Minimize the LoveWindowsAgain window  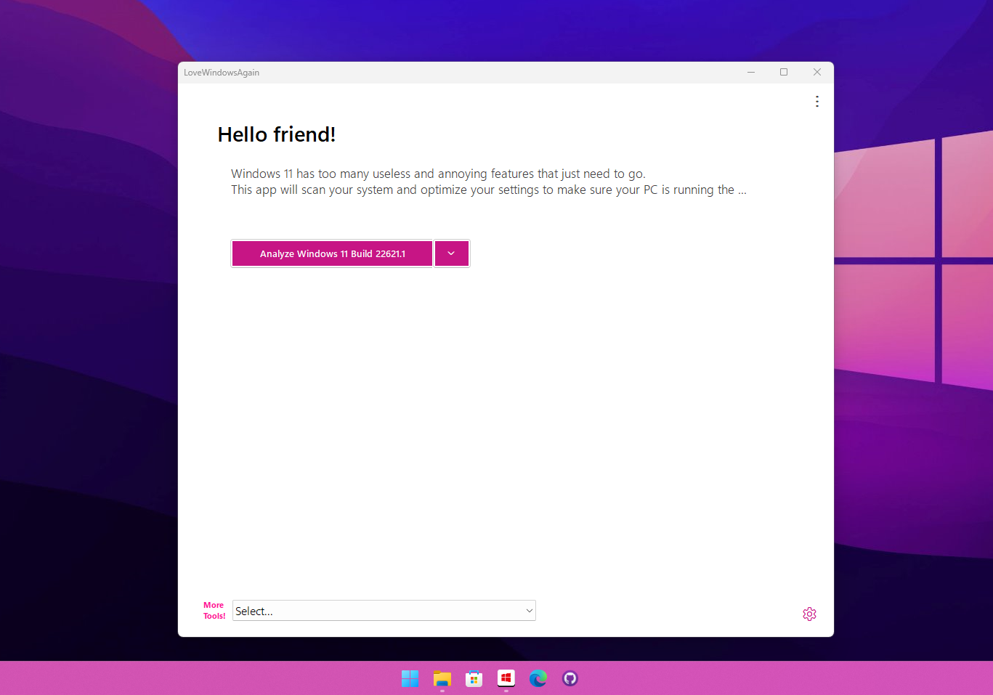point(751,73)
